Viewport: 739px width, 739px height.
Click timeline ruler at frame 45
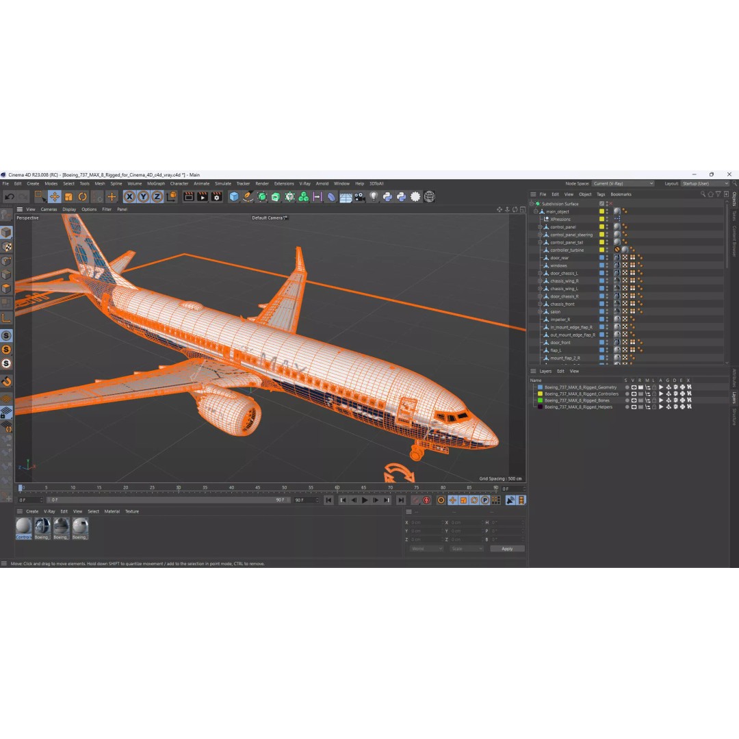coord(257,488)
